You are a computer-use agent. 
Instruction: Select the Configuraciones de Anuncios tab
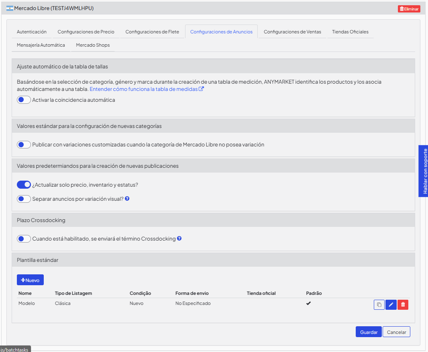tap(221, 32)
